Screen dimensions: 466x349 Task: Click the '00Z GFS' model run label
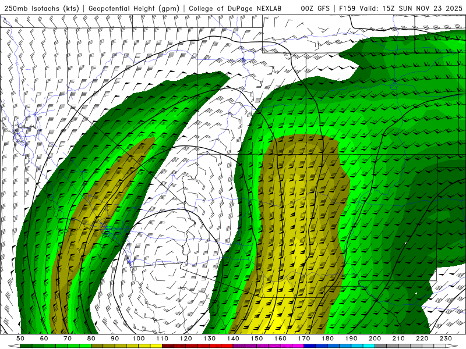[315, 9]
